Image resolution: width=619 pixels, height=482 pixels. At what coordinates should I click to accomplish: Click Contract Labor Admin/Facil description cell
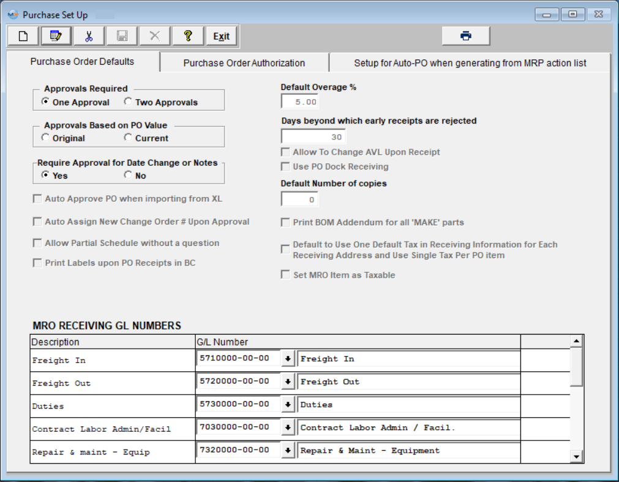click(x=113, y=429)
